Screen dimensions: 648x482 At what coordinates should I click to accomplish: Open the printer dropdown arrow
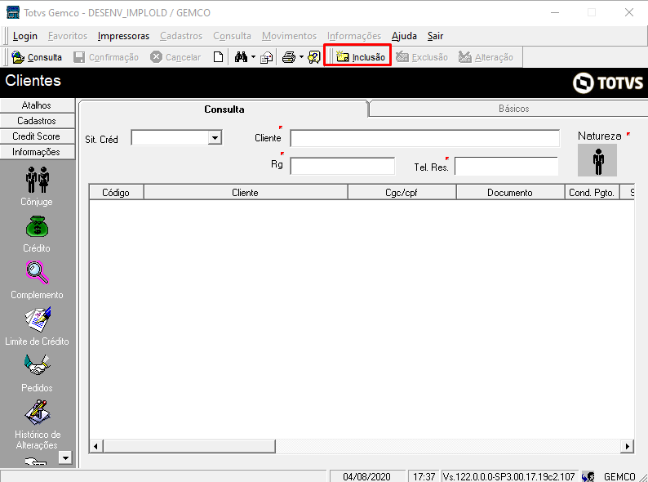point(301,57)
